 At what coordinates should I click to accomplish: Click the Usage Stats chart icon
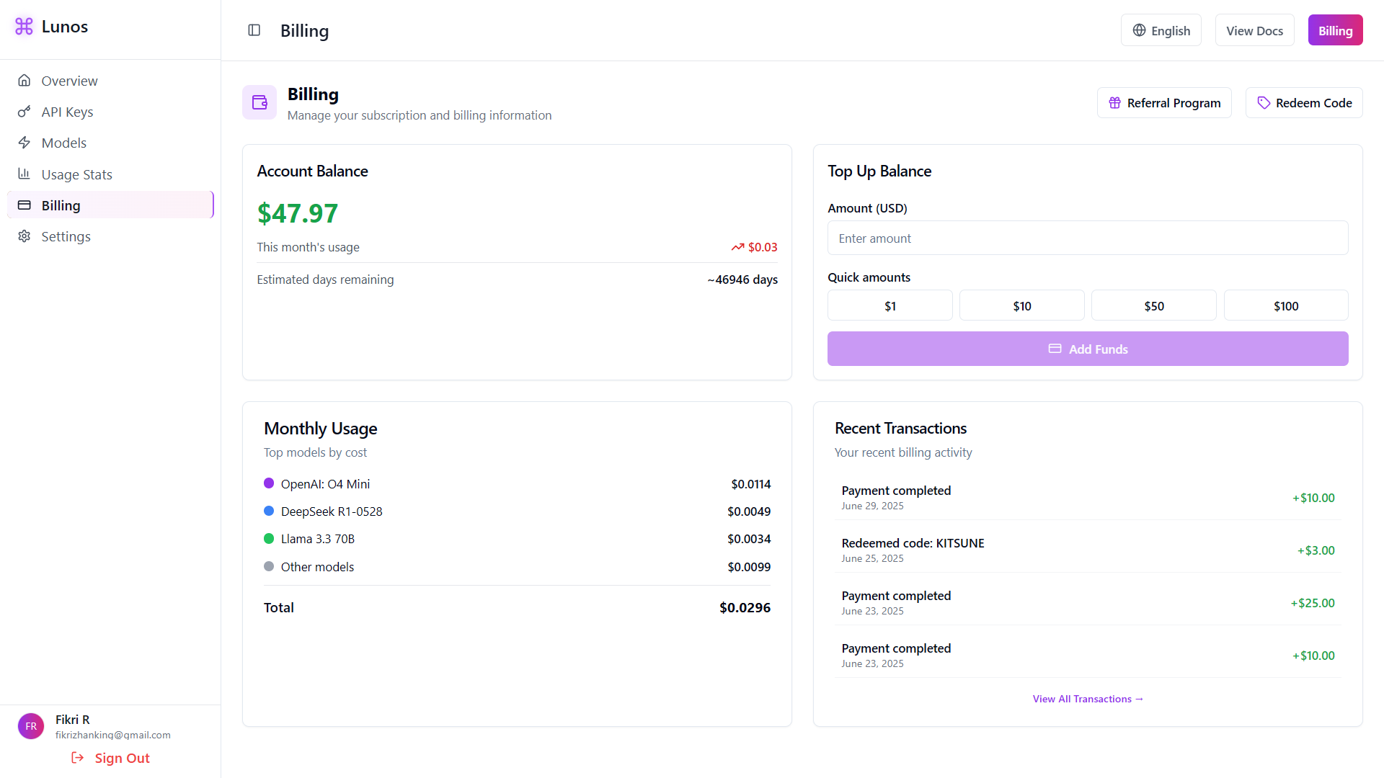[25, 174]
